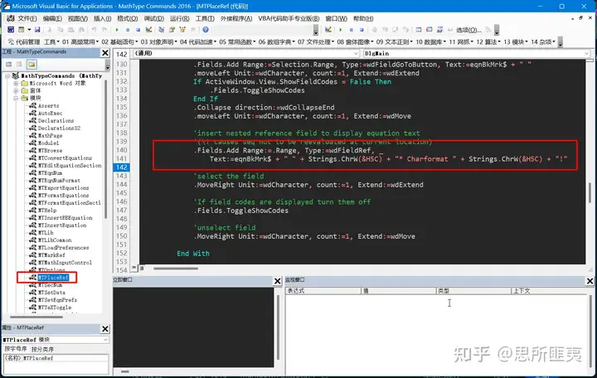The height and width of the screenshot is (378, 597).
Task: Click the code window horizontal scrollbar thumb
Action: tap(176, 269)
